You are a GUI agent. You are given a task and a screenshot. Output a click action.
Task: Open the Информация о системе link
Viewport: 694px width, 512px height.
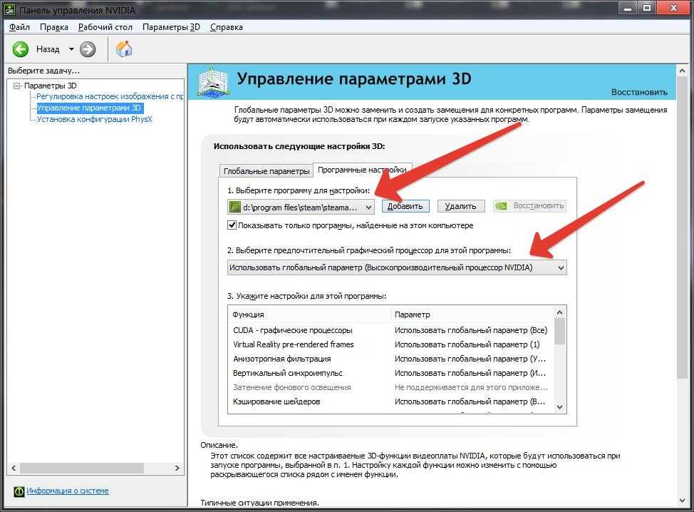67,491
